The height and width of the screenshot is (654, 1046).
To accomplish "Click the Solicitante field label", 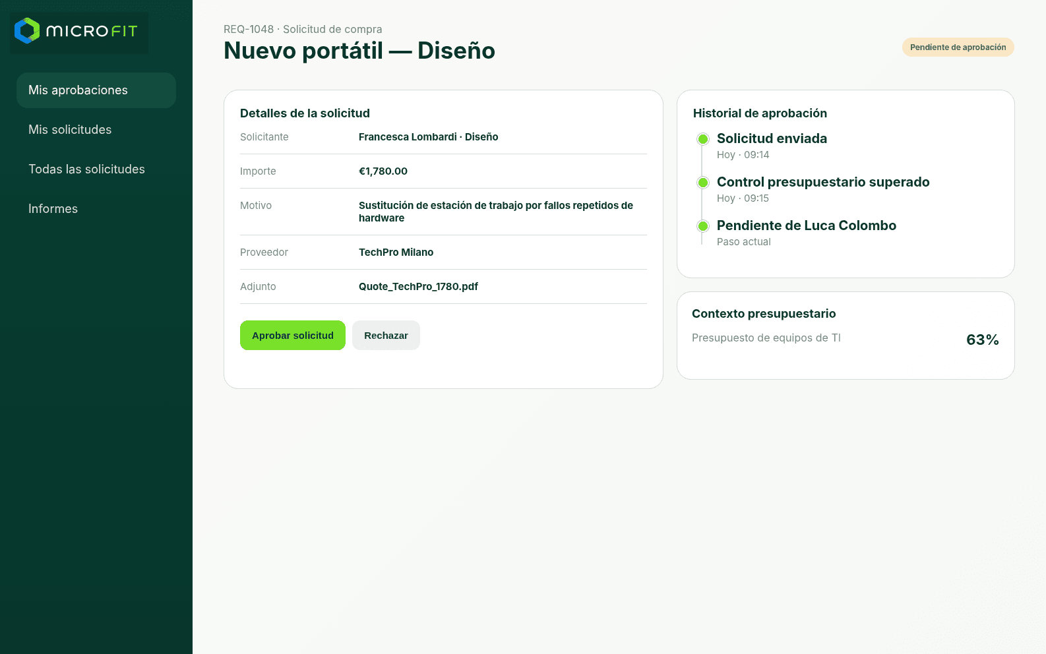I will click(x=264, y=137).
